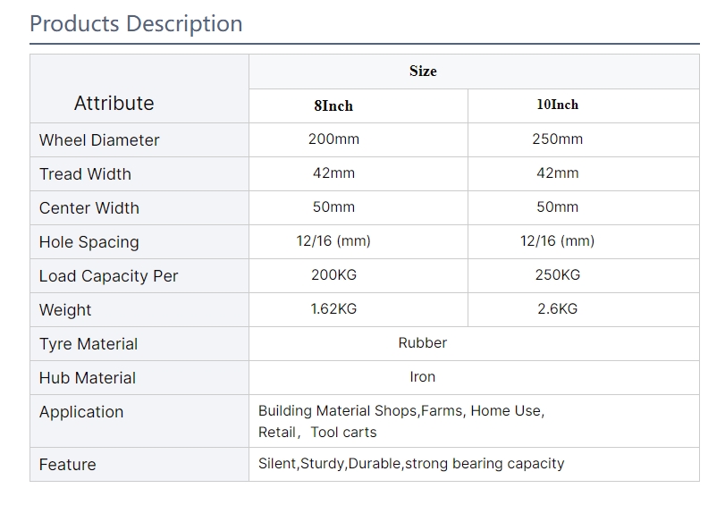Click the Center Width row label
The height and width of the screenshot is (505, 725).
tap(89, 208)
